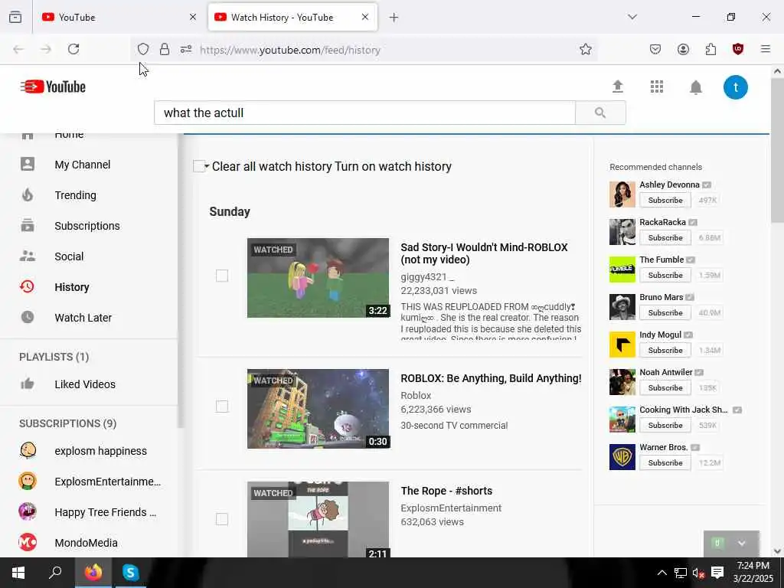The height and width of the screenshot is (588, 784).
Task: Open the extensions puzzle icon
Action: click(x=710, y=49)
